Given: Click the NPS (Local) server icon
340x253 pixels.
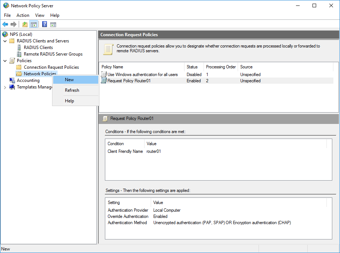Looking at the screenshot, I should click(x=5, y=34).
